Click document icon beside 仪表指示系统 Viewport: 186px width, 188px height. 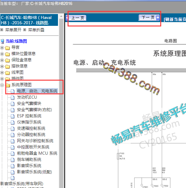coord(12,122)
